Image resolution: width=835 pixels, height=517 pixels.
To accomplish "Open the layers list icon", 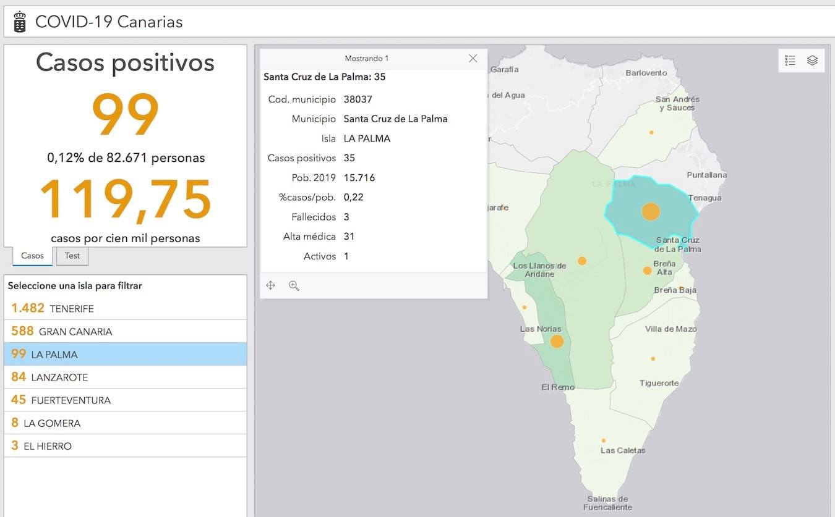I will pyautogui.click(x=813, y=60).
